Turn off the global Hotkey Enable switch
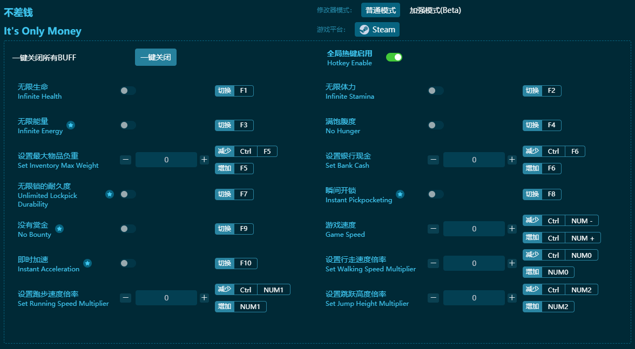 click(394, 57)
